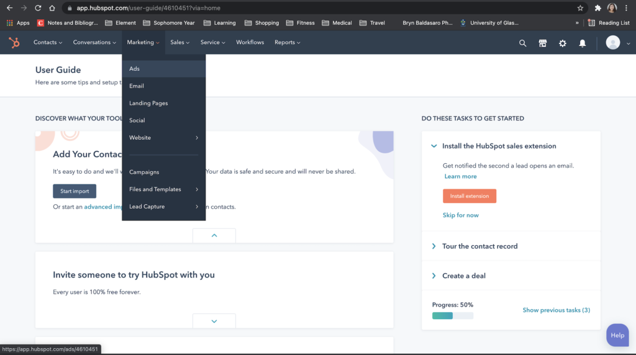Click the browser home icon

click(x=52, y=7)
